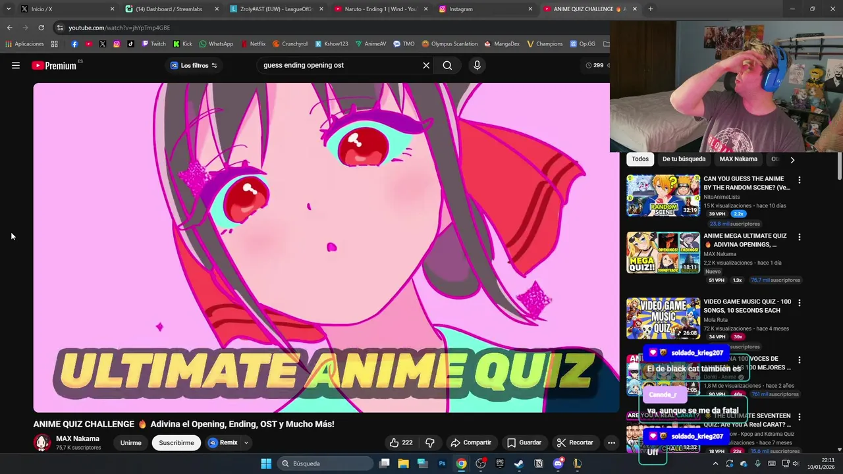
Task: Open Discord from the taskbar
Action: (558, 463)
